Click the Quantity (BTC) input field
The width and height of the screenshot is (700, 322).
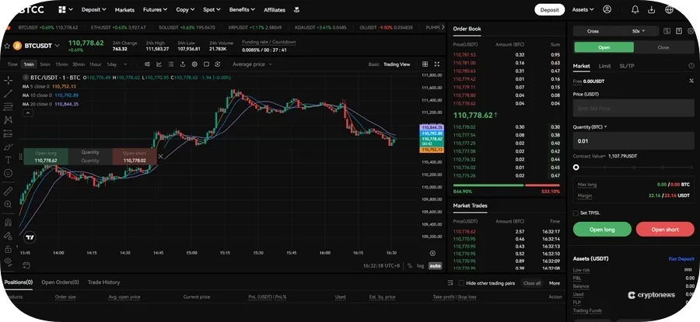pos(633,140)
